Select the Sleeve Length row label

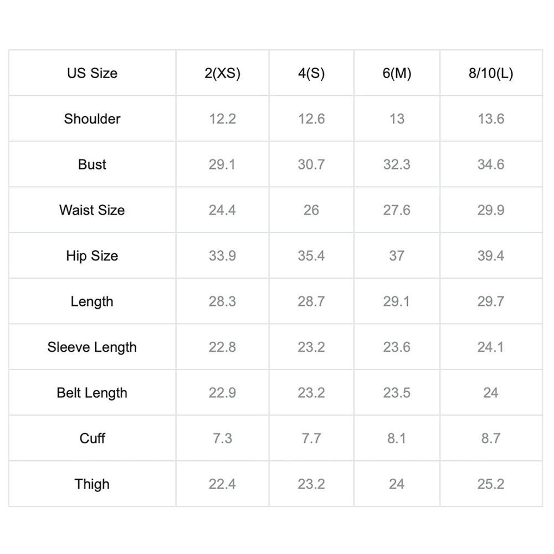click(x=92, y=347)
